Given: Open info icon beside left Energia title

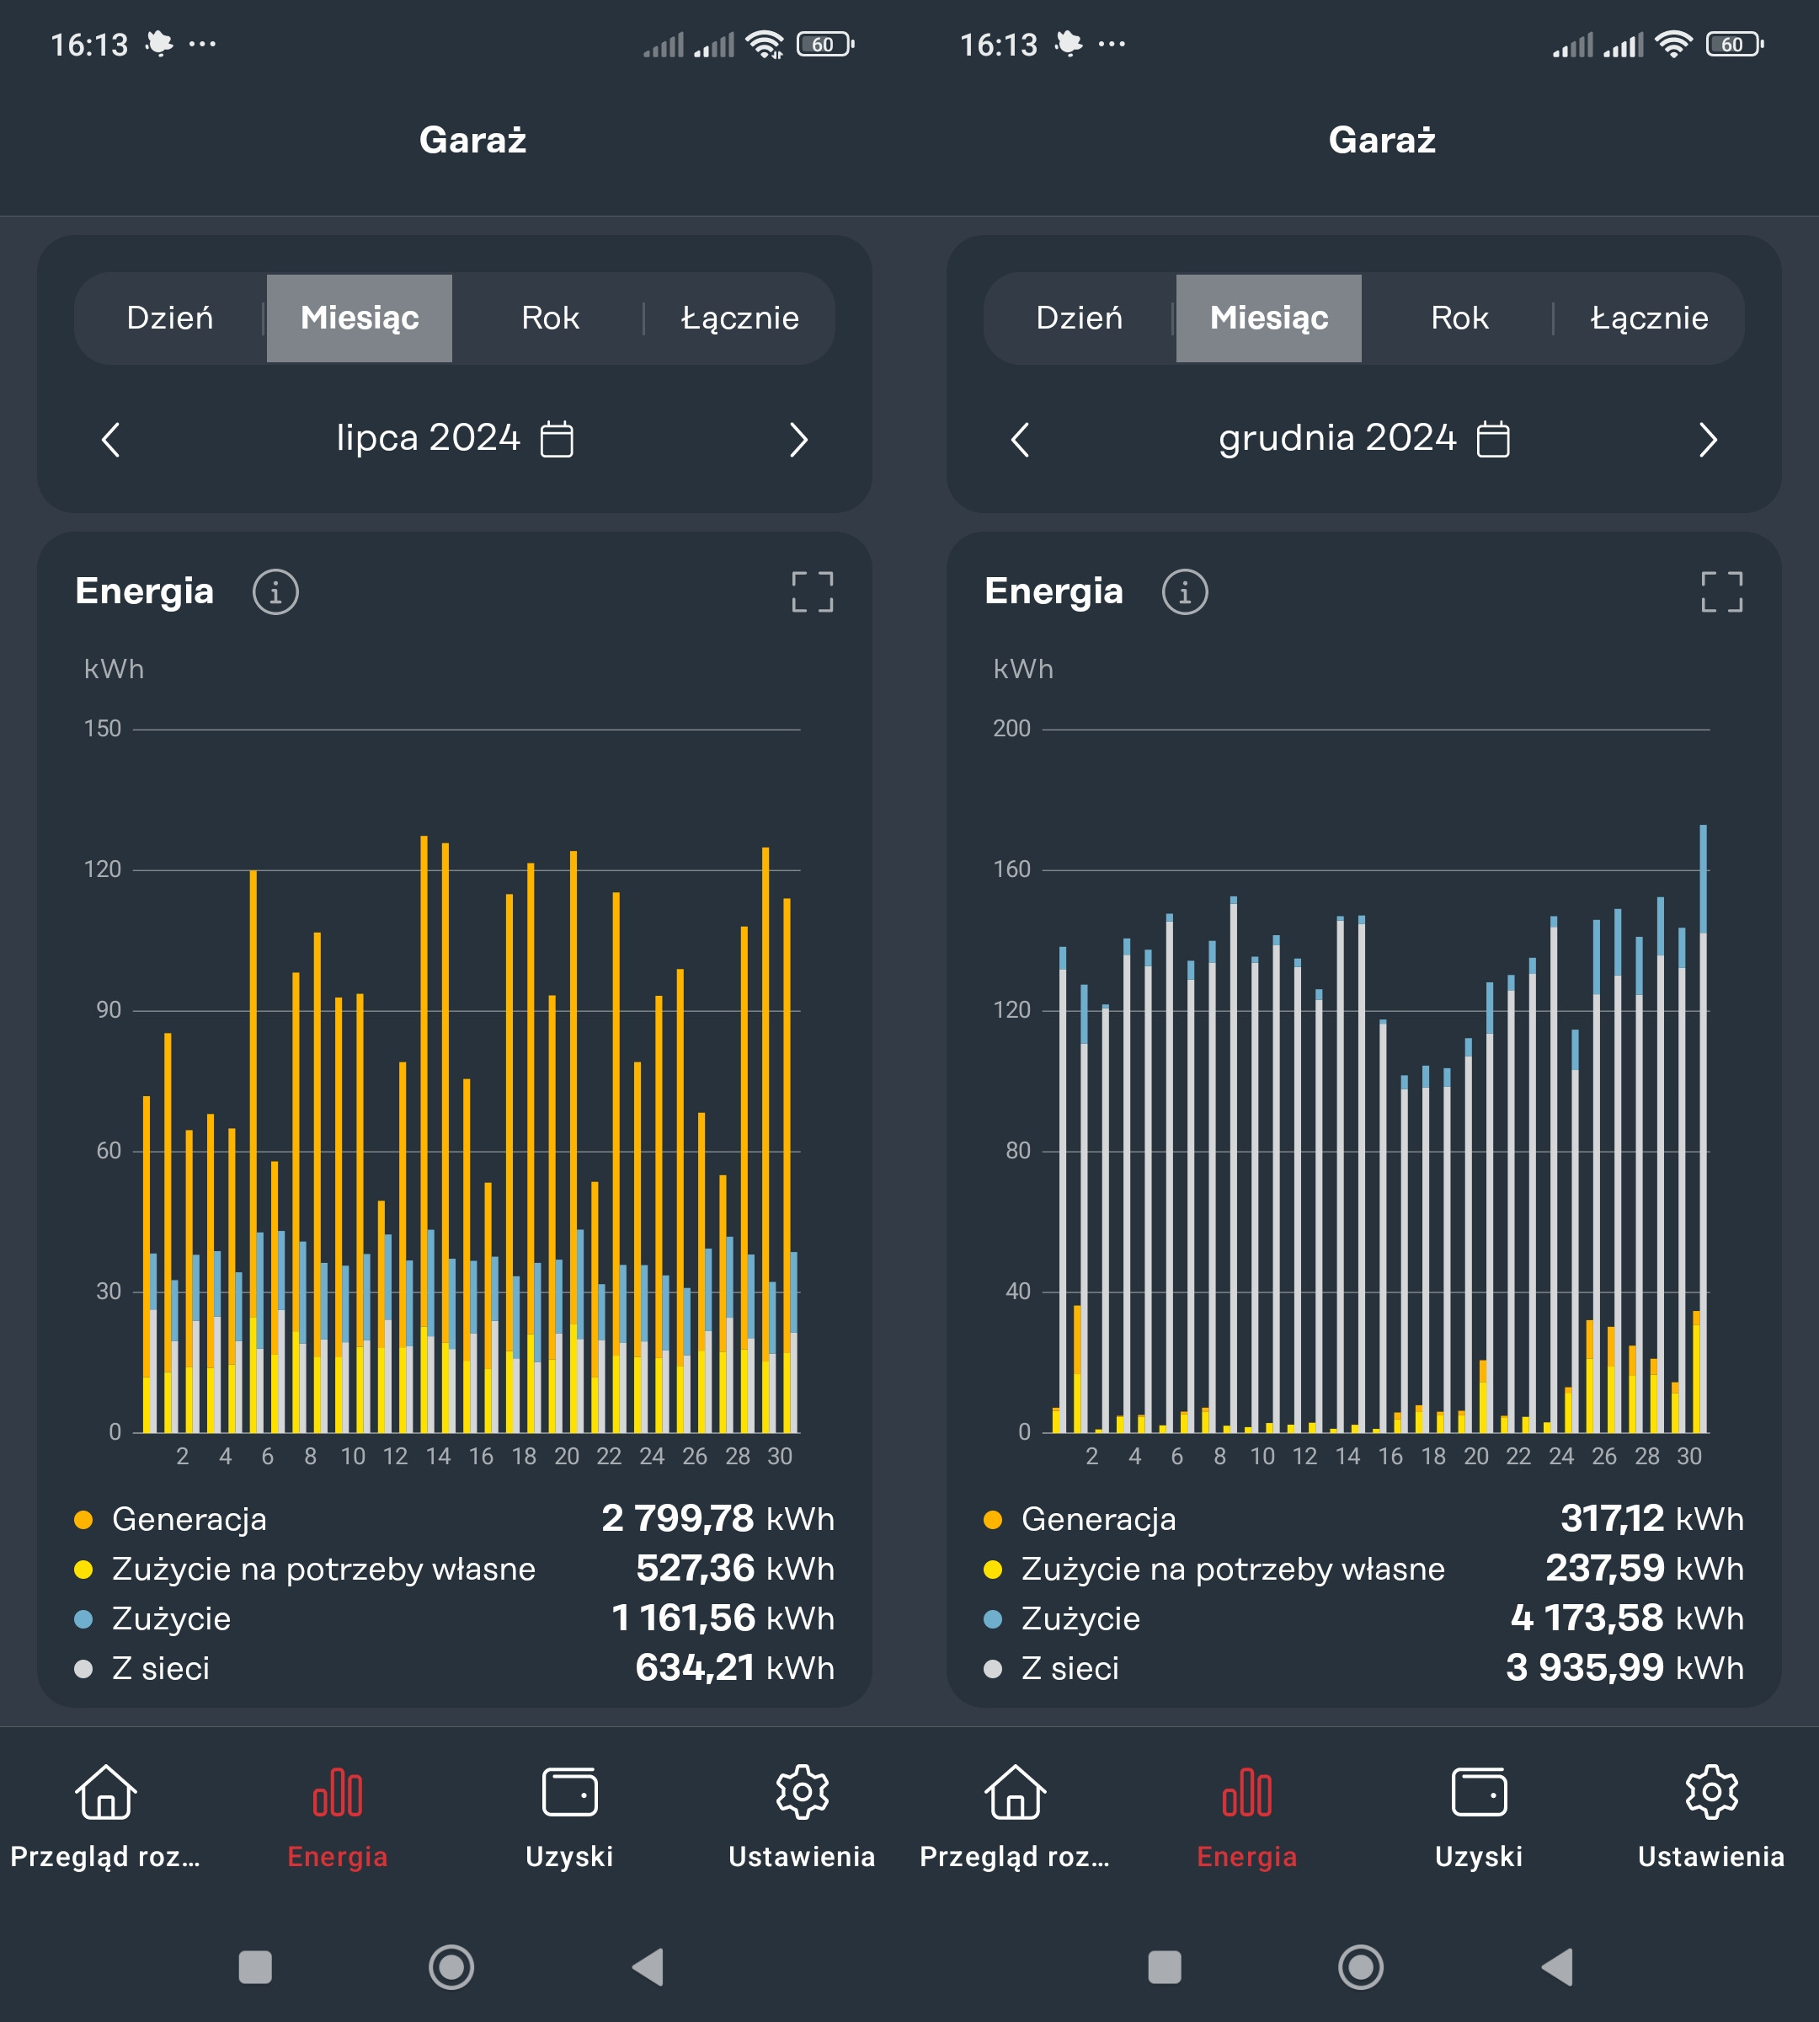Looking at the screenshot, I should (275, 592).
